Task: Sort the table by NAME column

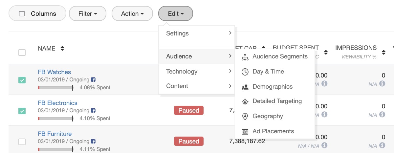Action: point(62,49)
